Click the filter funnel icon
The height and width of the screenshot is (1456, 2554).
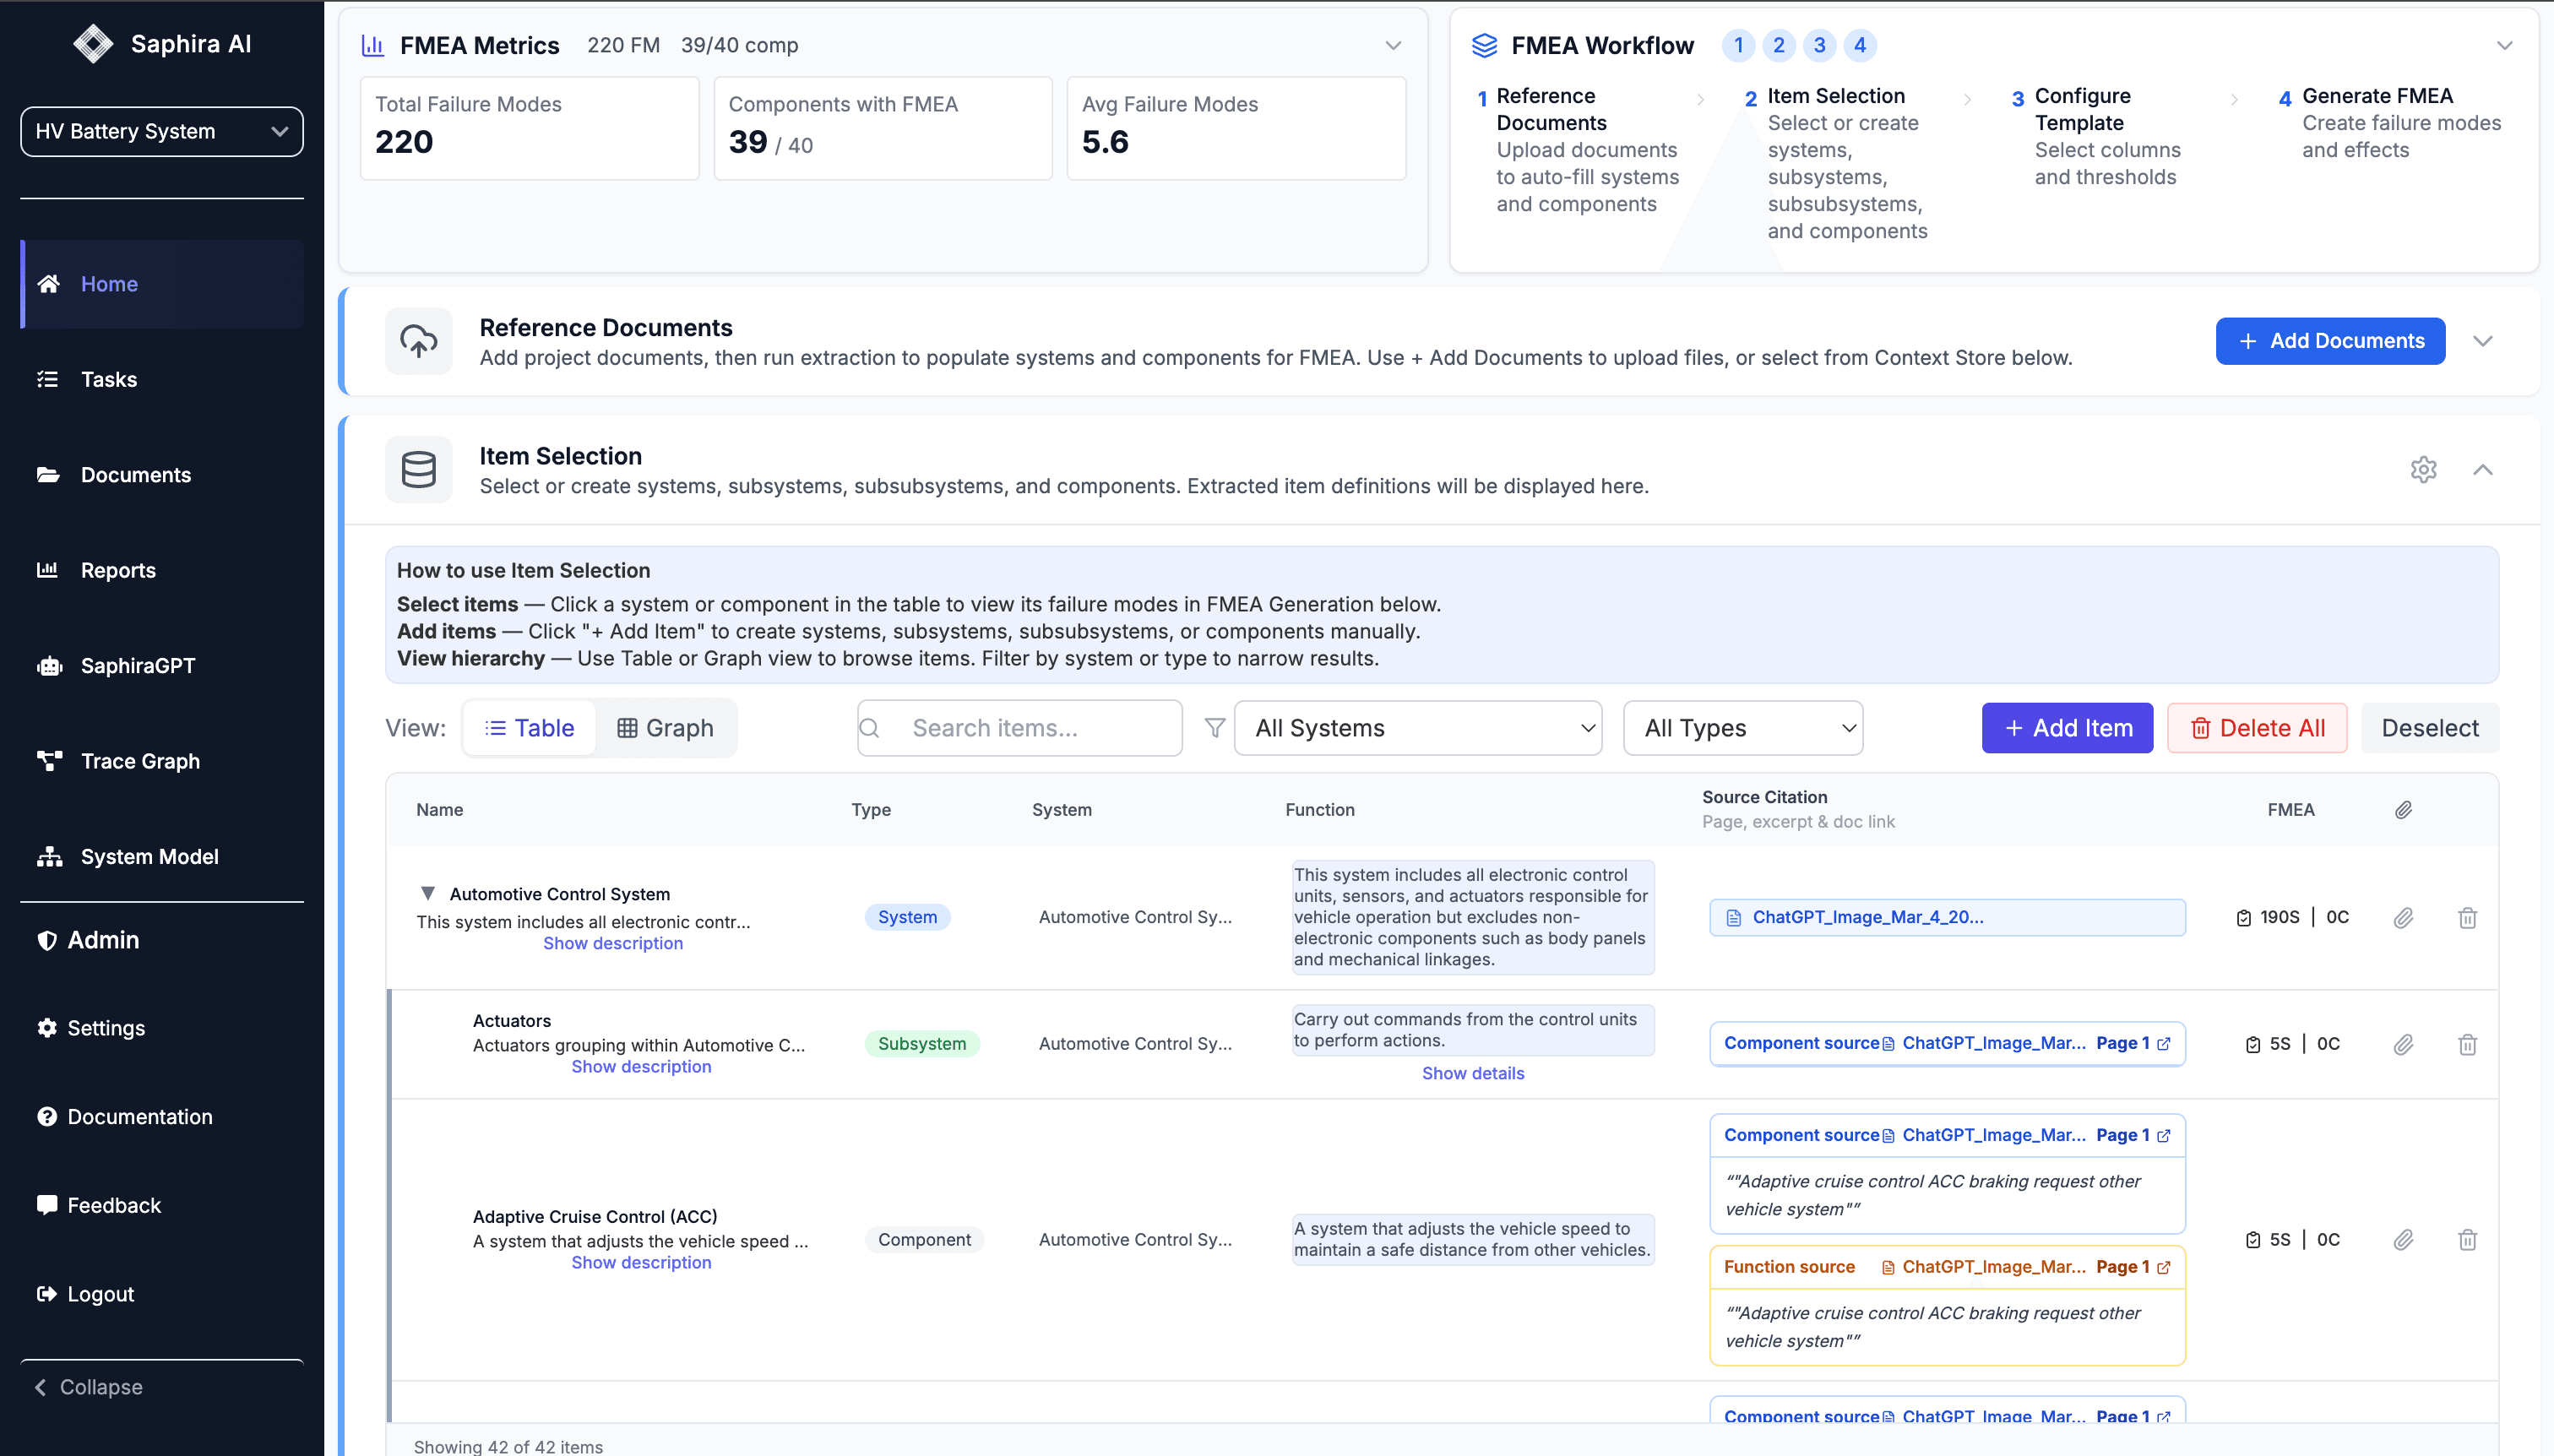coord(1214,728)
